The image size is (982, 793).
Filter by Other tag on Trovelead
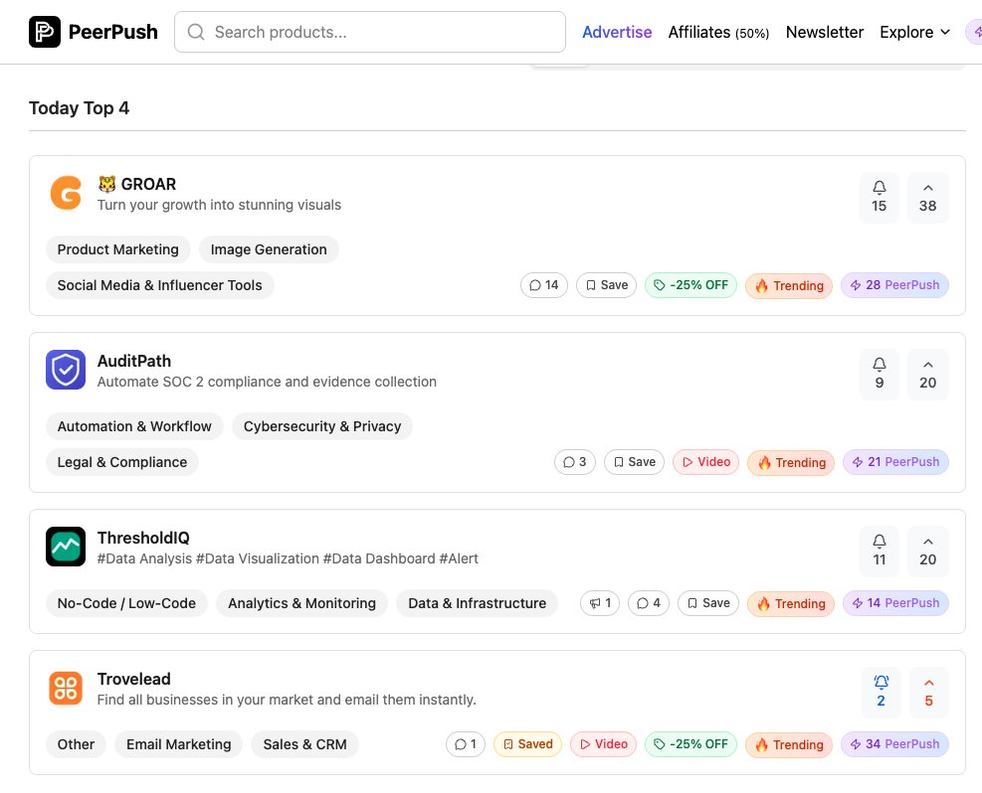click(76, 744)
